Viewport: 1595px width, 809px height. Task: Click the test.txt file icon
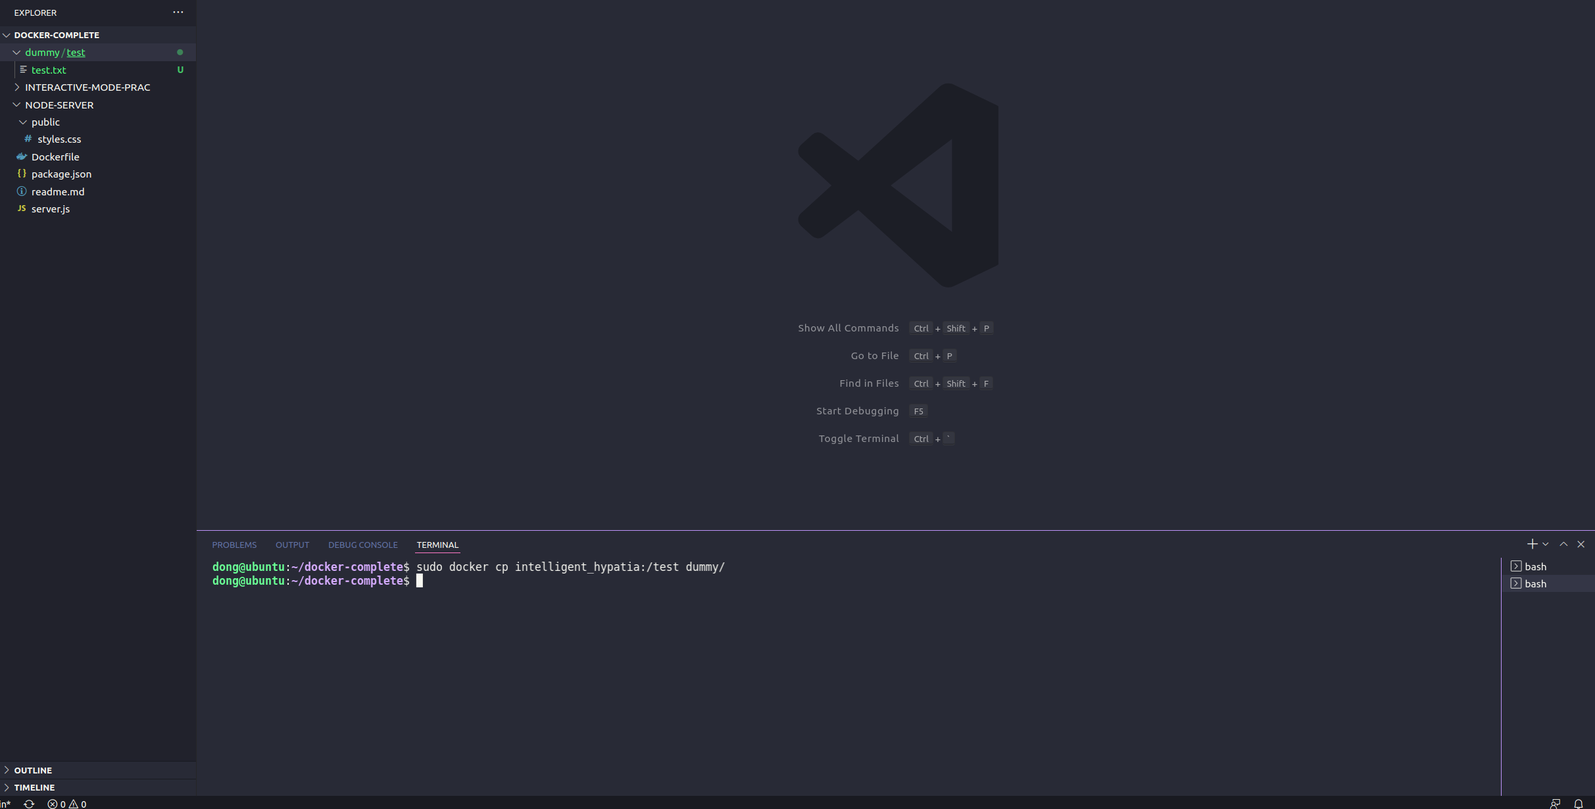click(24, 70)
